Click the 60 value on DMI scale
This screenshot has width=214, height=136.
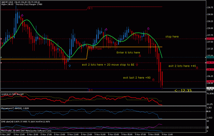pyautogui.click(x=208, y=121)
